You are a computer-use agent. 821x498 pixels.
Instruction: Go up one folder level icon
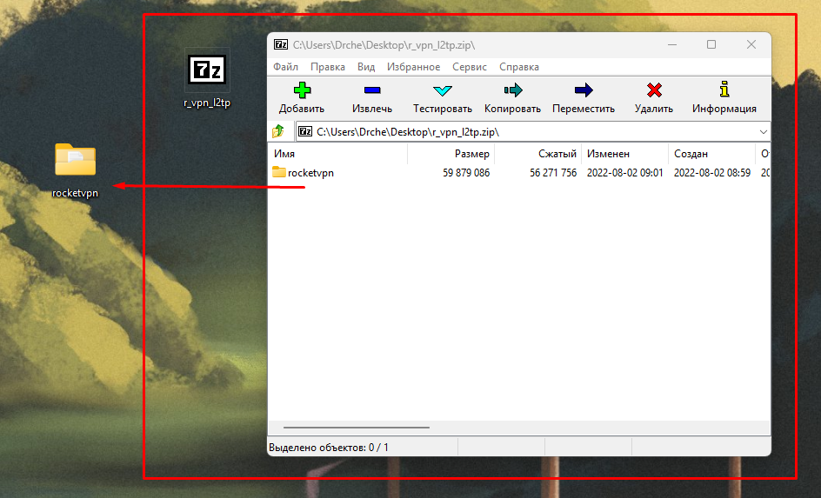pyautogui.click(x=278, y=131)
